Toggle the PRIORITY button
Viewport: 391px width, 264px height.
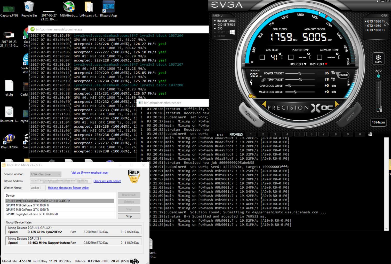pyautogui.click(x=344, y=75)
